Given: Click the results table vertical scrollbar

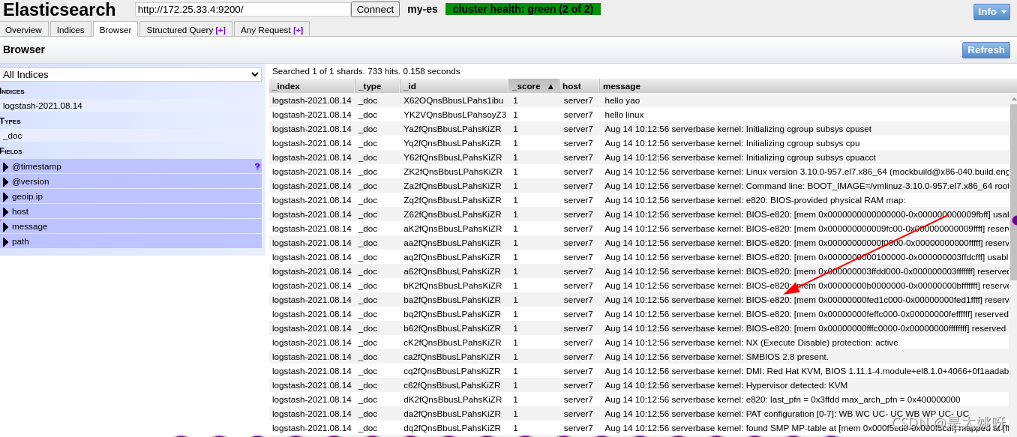Looking at the screenshot, I should [x=1013, y=191].
